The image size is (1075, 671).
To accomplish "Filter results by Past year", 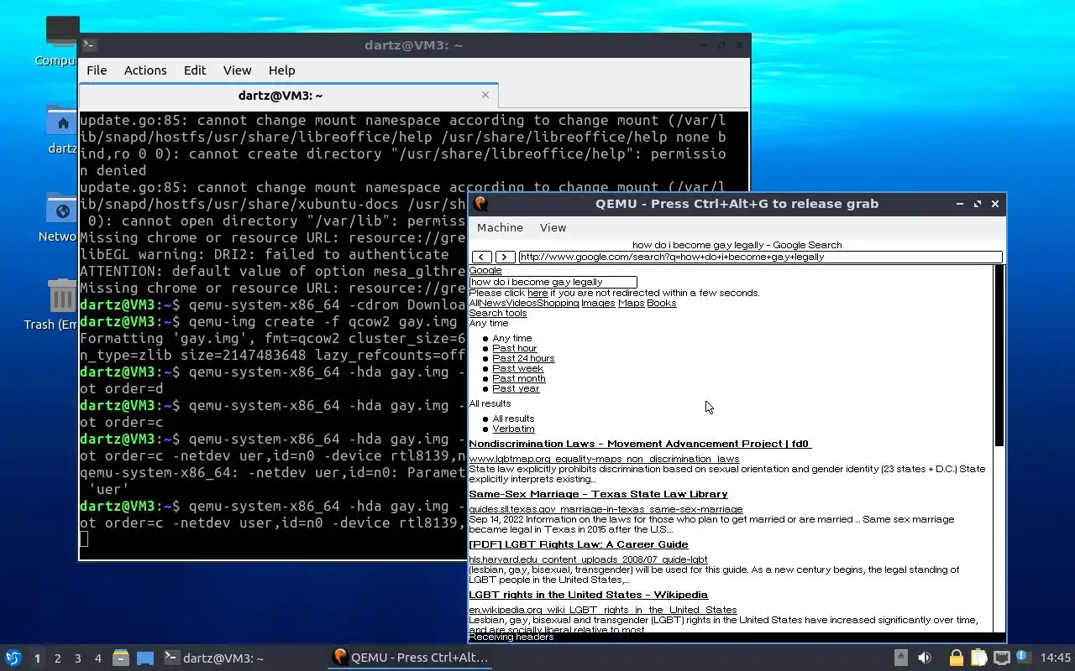I will (x=516, y=388).
